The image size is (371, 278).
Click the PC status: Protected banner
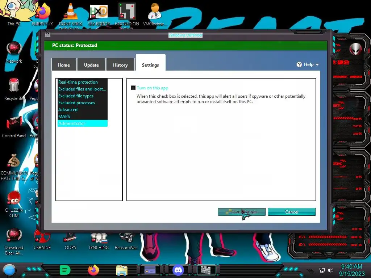(x=185, y=45)
